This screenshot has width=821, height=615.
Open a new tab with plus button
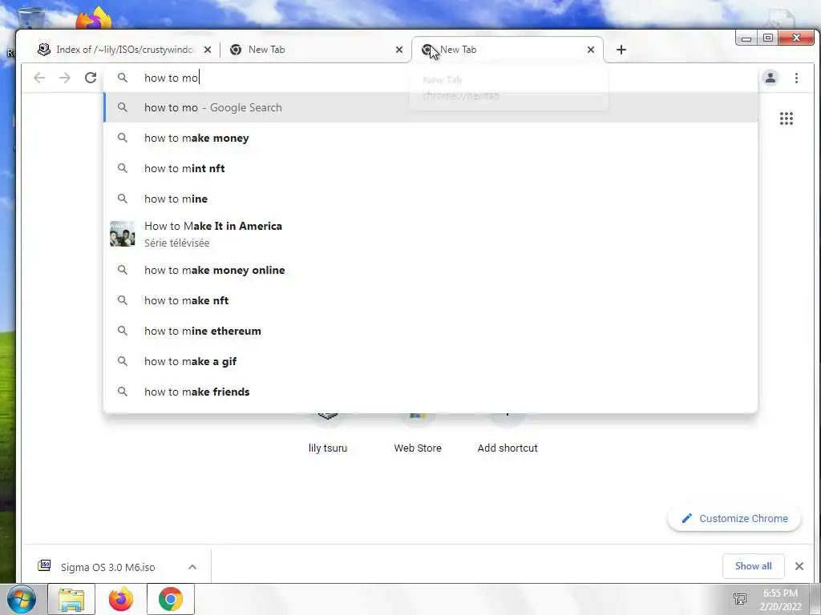click(621, 50)
